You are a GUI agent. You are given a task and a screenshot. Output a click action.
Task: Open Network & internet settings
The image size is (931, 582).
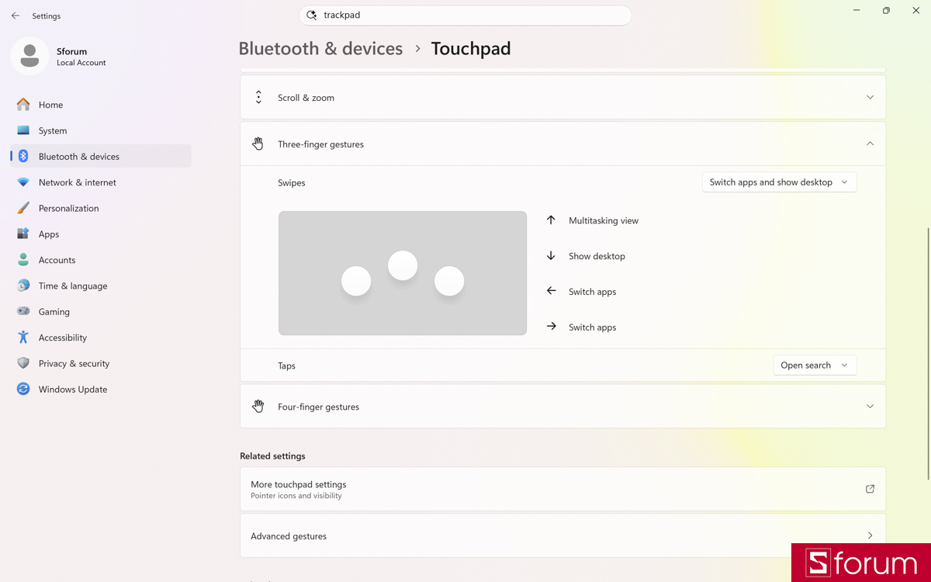tap(101, 182)
